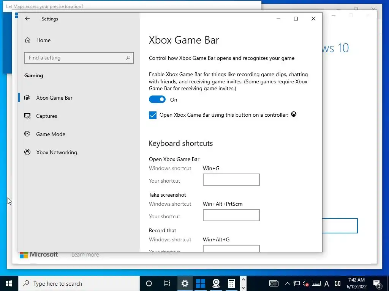Uncheck Open Xbox Game Bar using controller button

(x=153, y=115)
